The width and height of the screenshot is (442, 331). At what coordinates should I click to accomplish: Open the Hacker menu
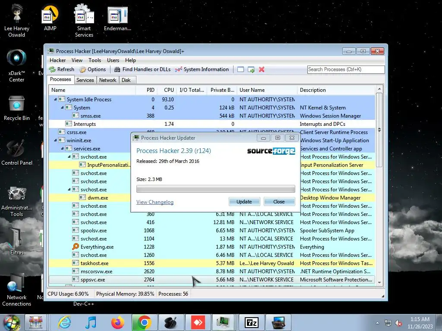coord(57,60)
